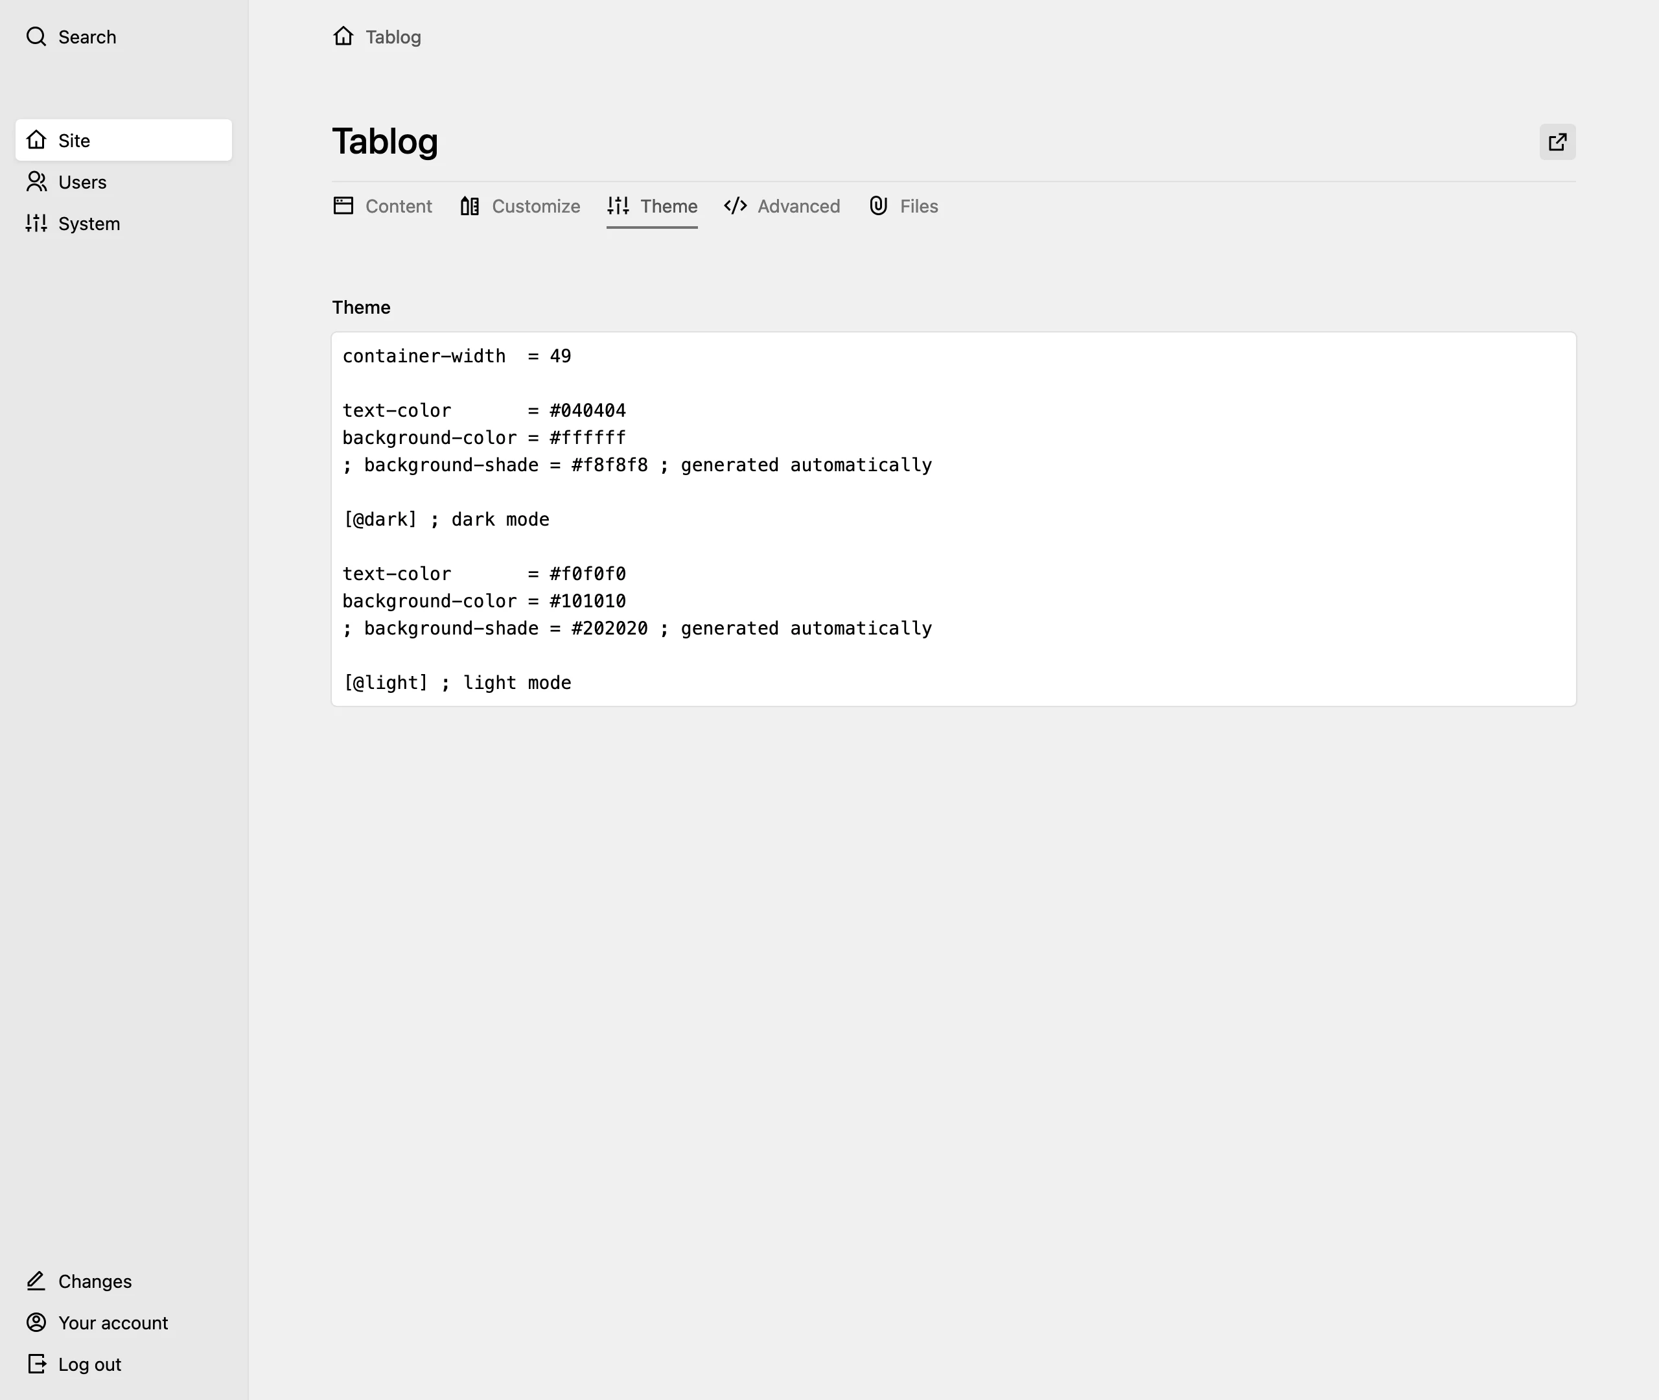Viewport: 1659px width, 1400px height.
Task: Click the Your account avatar icon
Action: point(36,1322)
